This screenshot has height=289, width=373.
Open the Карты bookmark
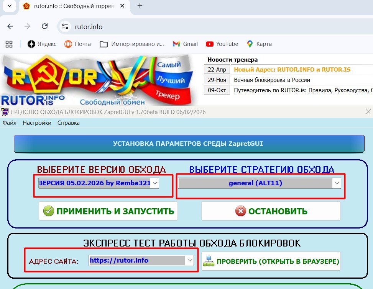[260, 44]
